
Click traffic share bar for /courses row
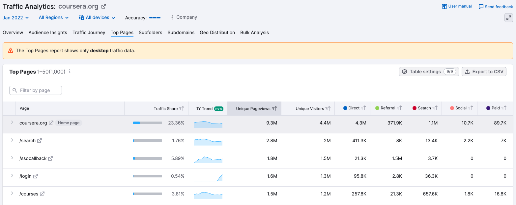coord(148,194)
